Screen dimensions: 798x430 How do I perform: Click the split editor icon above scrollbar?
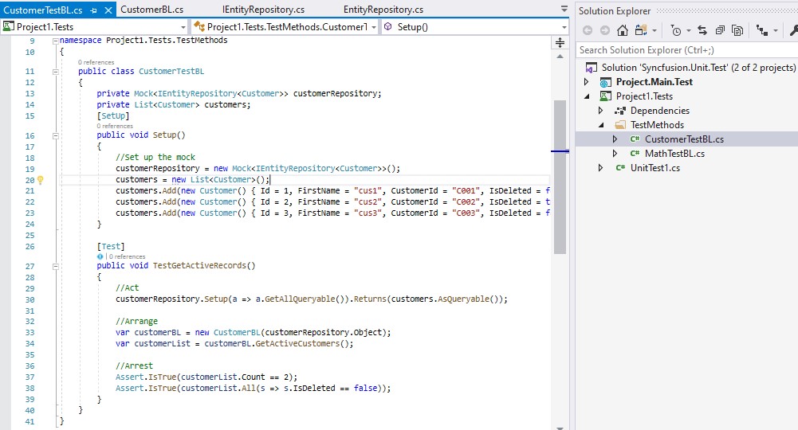point(560,41)
